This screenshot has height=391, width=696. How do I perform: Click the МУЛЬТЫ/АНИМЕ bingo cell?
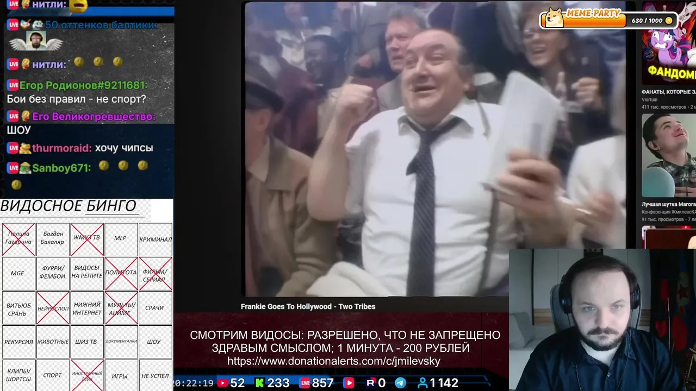click(x=121, y=308)
